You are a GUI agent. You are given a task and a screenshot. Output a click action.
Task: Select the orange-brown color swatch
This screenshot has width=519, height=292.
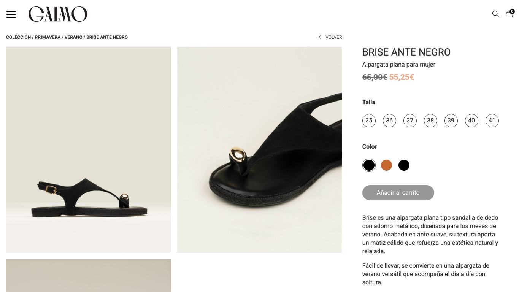click(x=386, y=165)
